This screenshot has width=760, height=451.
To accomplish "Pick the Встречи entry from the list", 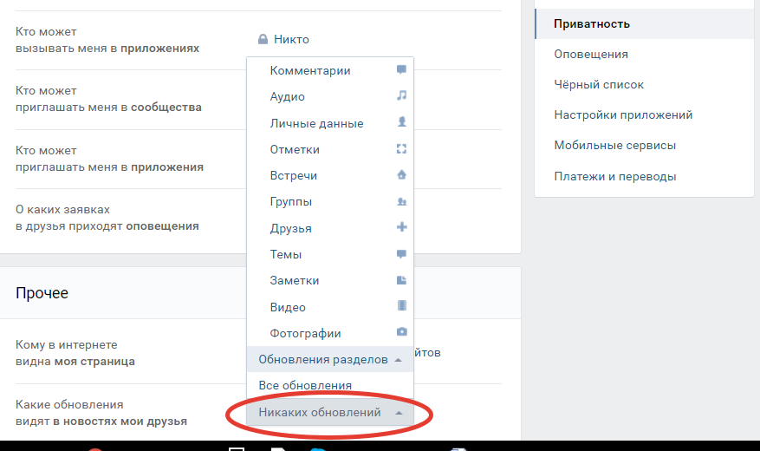I will [294, 175].
